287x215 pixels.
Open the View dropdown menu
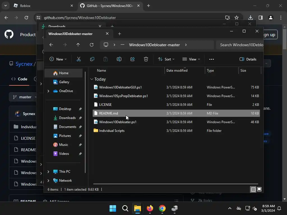click(x=191, y=59)
